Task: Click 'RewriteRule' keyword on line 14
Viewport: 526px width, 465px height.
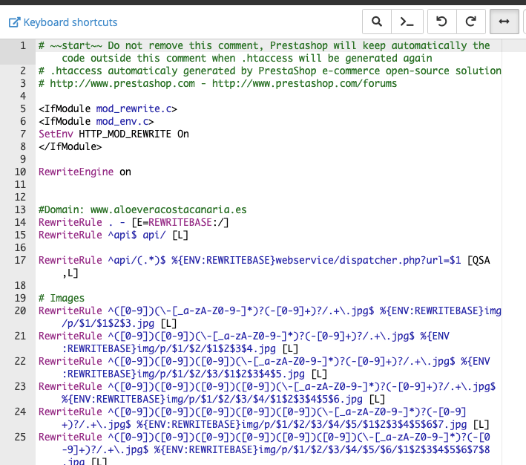Action: click(x=70, y=222)
